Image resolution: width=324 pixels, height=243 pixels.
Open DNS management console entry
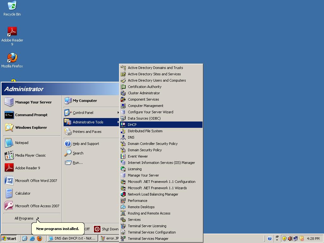tap(161, 137)
